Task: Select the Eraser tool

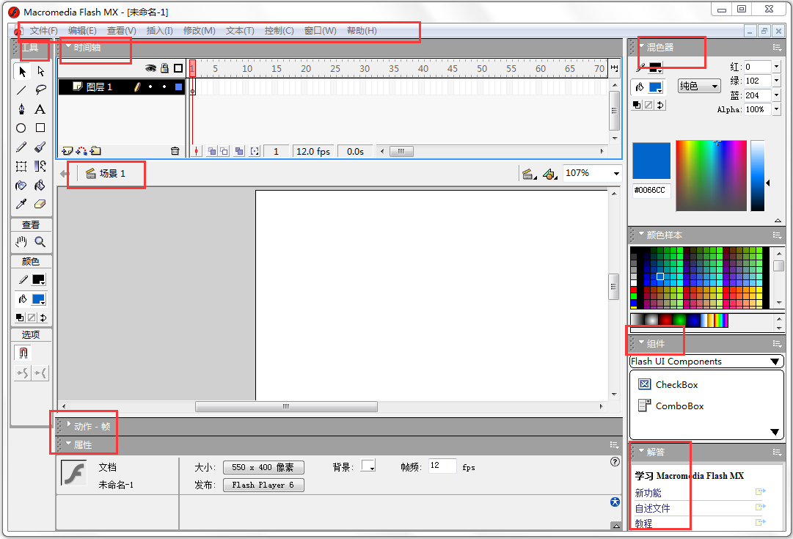Action: pyautogui.click(x=40, y=205)
